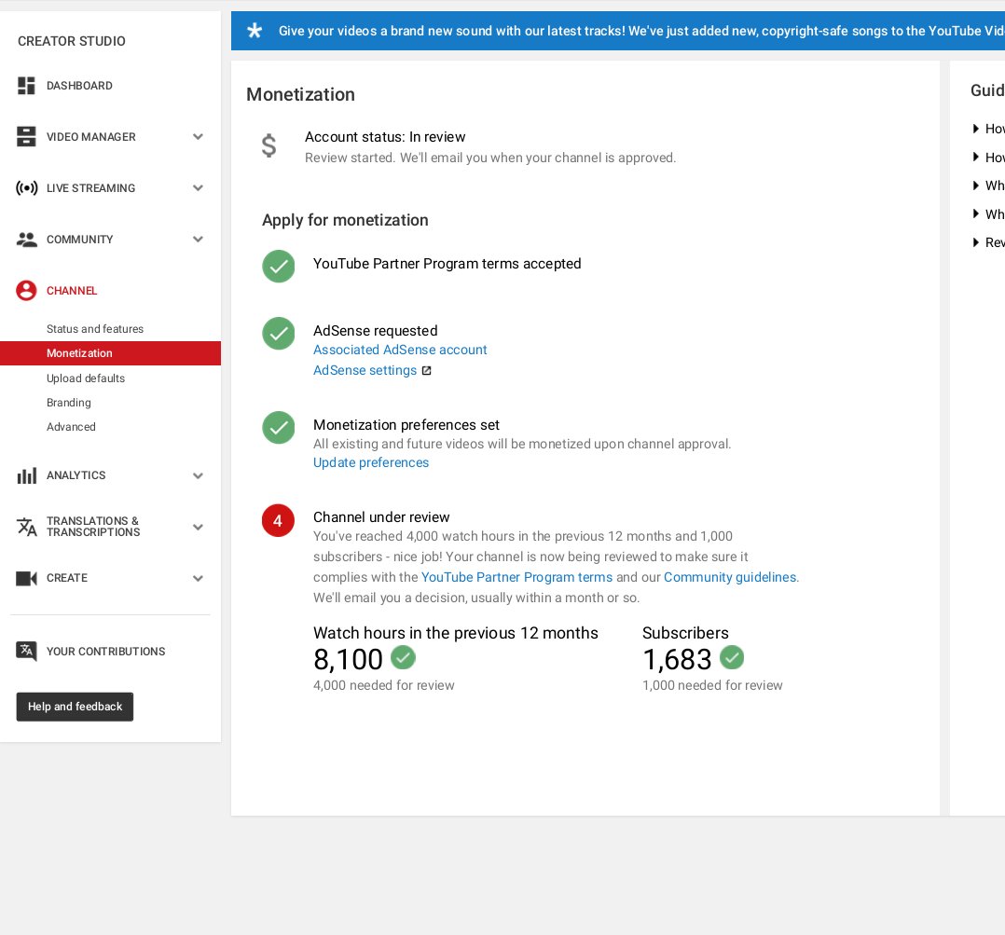Expand the Analytics section chevron
The height and width of the screenshot is (935, 1005).
point(198,475)
